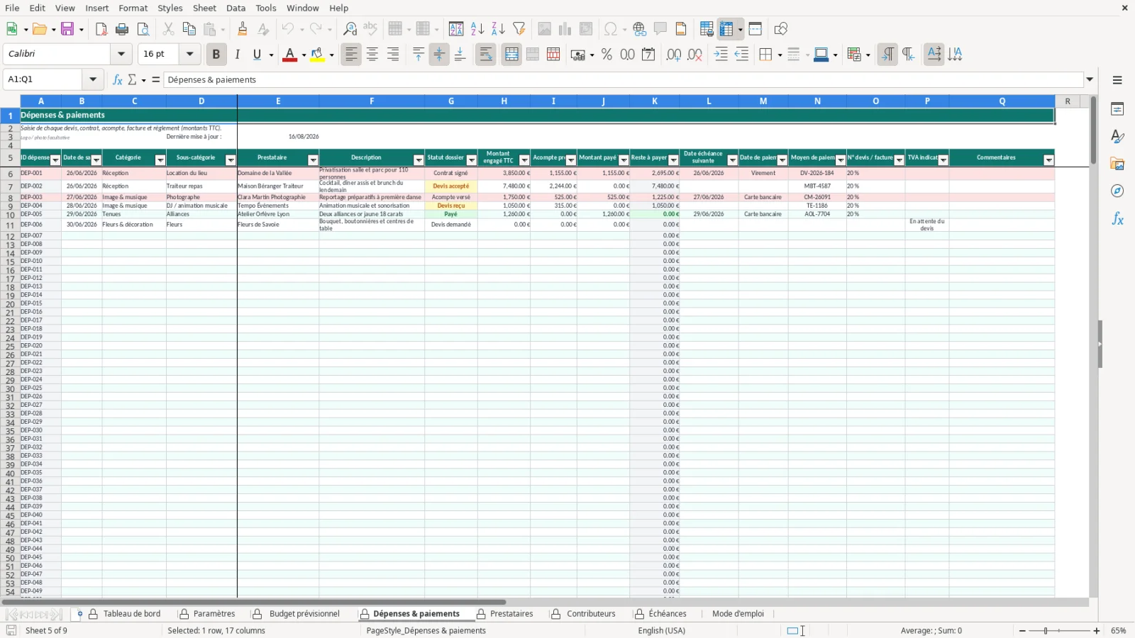Viewport: 1135px width, 638px height.
Task: Click the Spelling check icon
Action: pyautogui.click(x=370, y=29)
